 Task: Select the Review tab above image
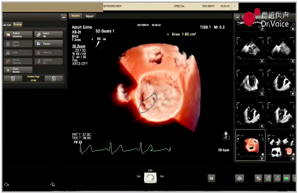76,16
